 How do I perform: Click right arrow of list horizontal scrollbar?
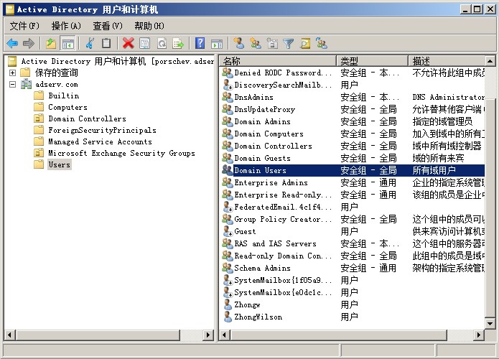pyautogui.click(x=479, y=335)
